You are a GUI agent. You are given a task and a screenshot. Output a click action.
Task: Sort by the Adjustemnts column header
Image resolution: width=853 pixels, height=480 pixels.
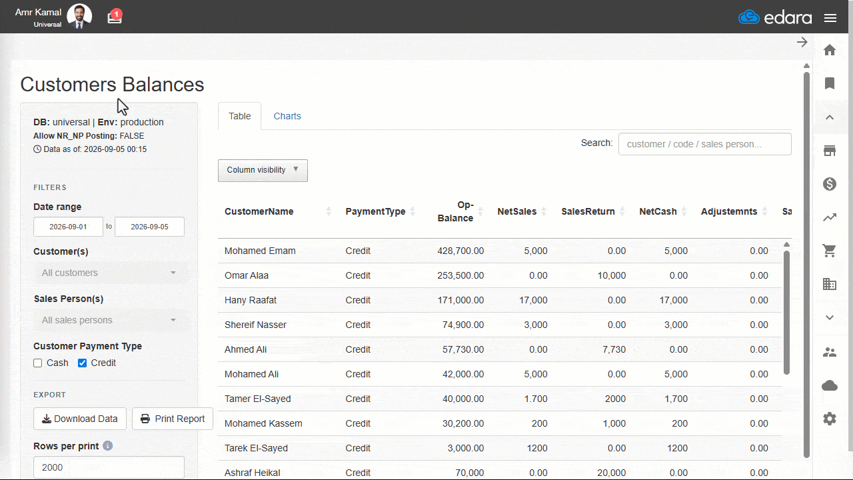coord(734,211)
